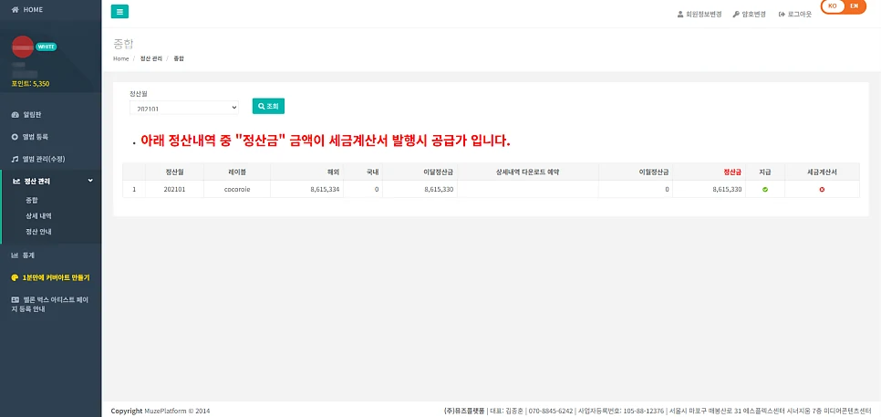The width and height of the screenshot is (881, 417).
Task: Open the 종합 submenu item
Action: pos(31,200)
